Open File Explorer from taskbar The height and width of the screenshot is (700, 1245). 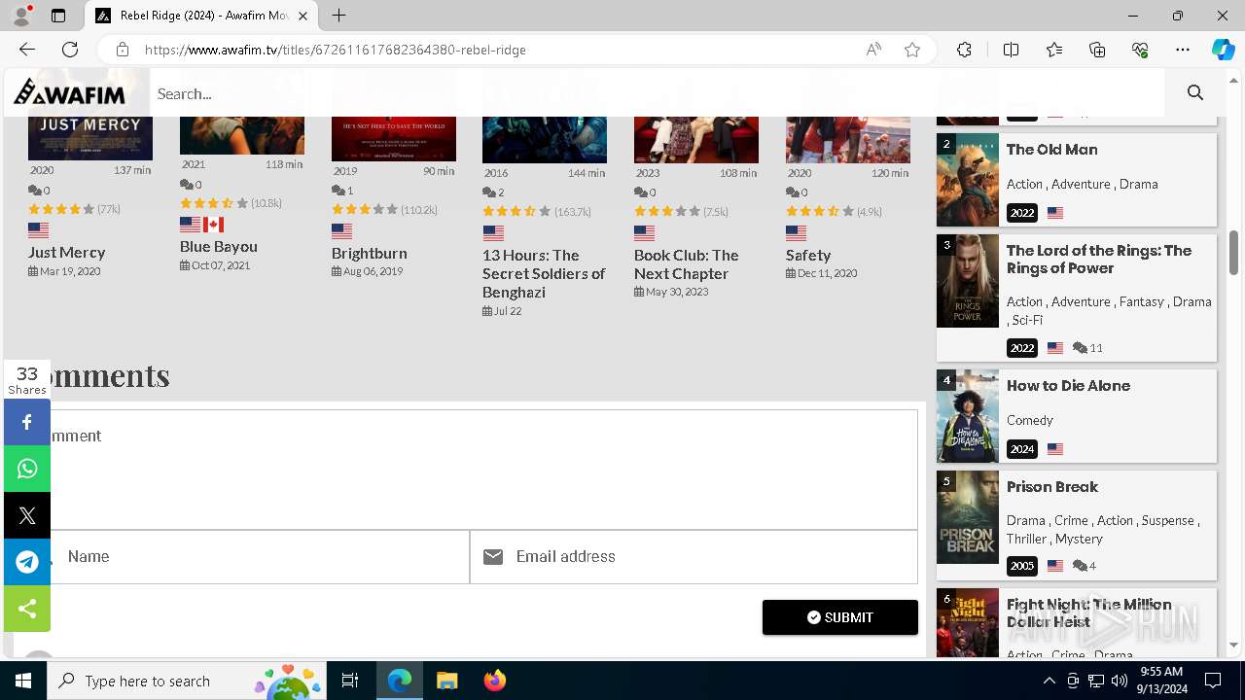click(x=446, y=681)
